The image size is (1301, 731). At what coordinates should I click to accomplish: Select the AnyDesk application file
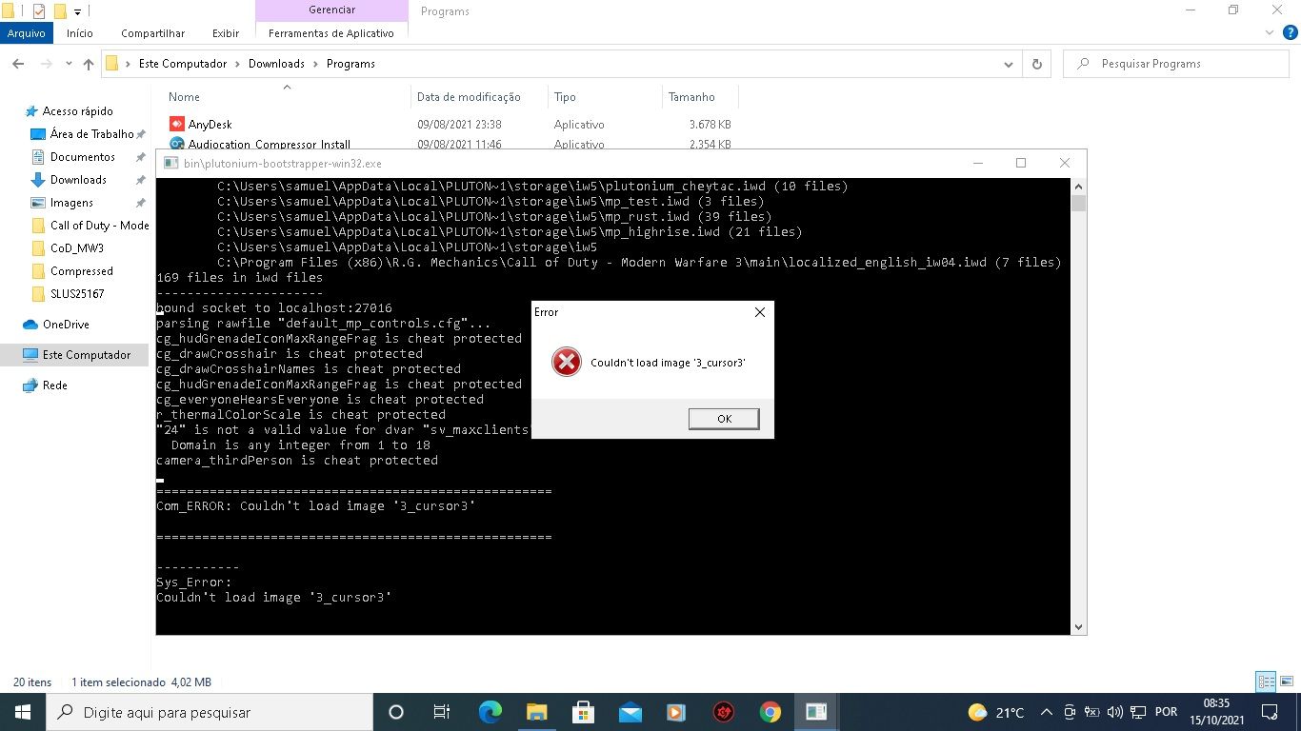(210, 125)
